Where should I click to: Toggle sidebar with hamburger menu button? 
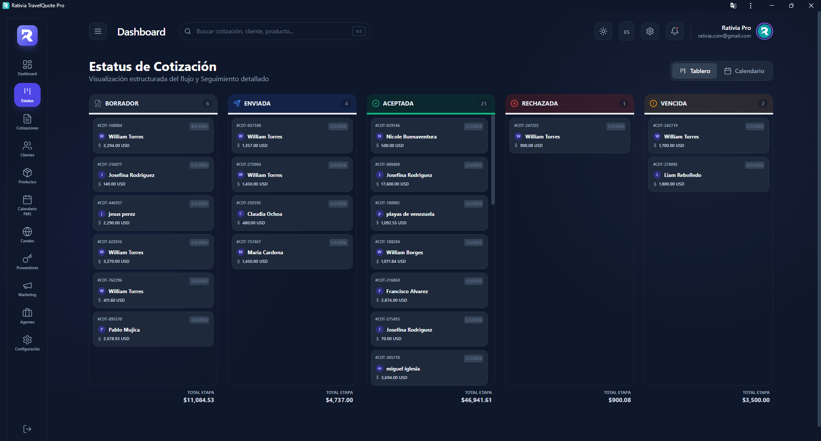(x=98, y=31)
